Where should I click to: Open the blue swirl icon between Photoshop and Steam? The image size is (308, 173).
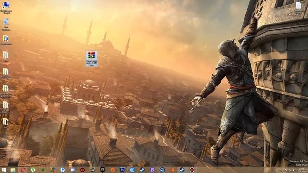pyautogui.click(x=132, y=170)
